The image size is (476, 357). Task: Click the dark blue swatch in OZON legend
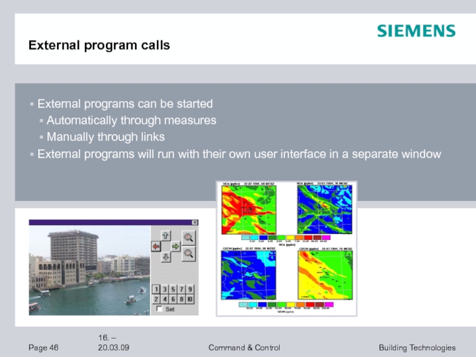[x=262, y=305]
